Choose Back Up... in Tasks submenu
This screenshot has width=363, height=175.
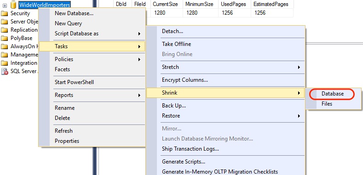click(174, 106)
